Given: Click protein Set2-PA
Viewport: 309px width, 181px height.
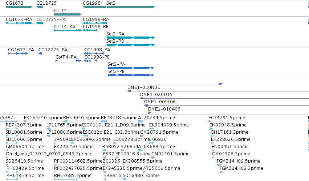Looking at the screenshot, I should coord(131,68).
